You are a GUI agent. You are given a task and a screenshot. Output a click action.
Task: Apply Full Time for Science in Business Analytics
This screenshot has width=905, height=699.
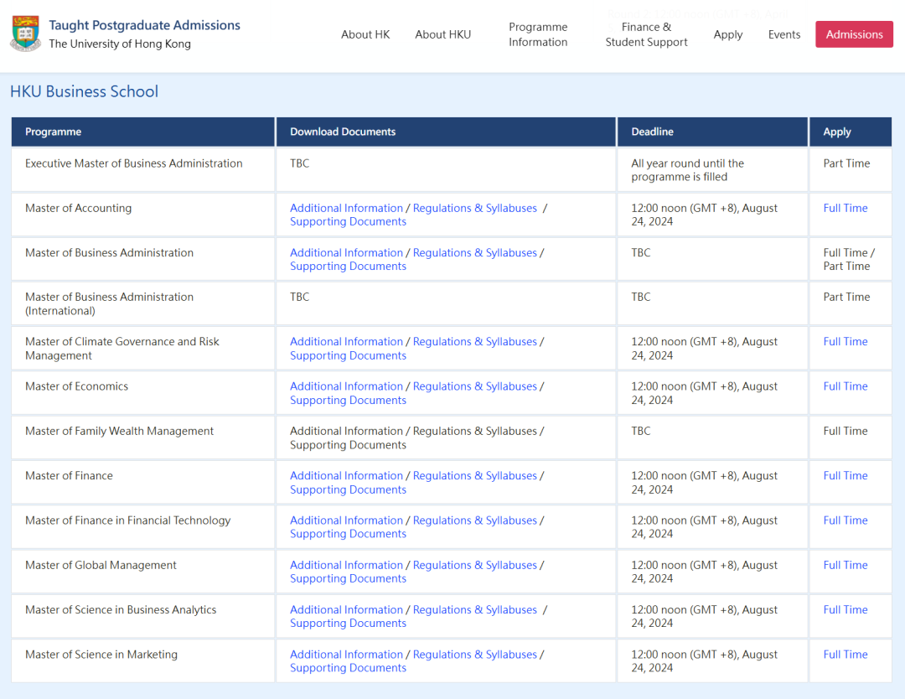[x=845, y=610]
